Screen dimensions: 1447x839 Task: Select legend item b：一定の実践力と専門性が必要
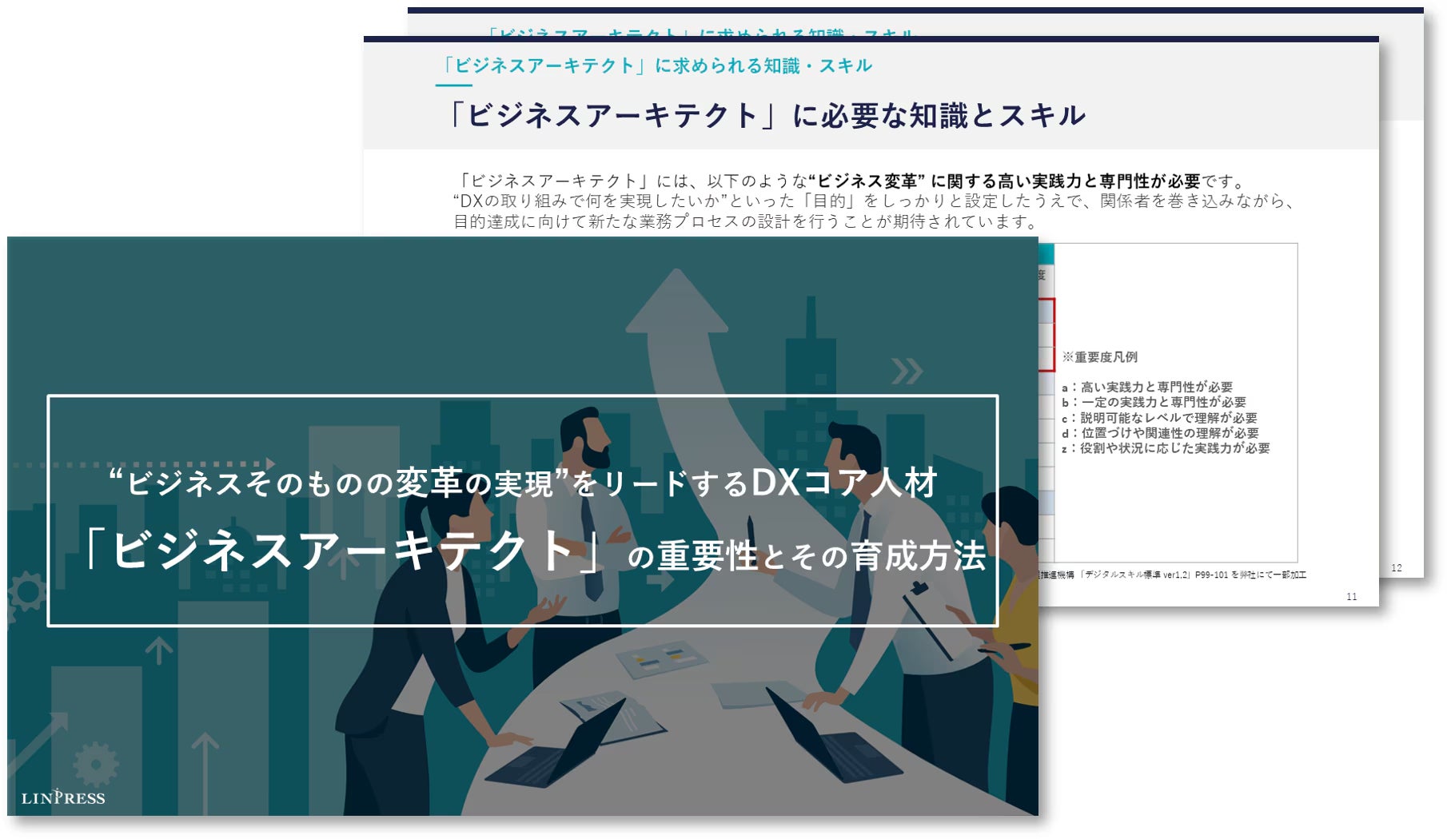tap(1154, 402)
